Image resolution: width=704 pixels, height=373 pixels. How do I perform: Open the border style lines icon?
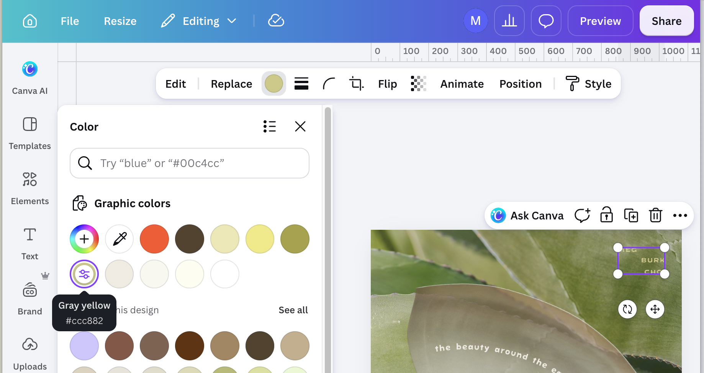[301, 83]
